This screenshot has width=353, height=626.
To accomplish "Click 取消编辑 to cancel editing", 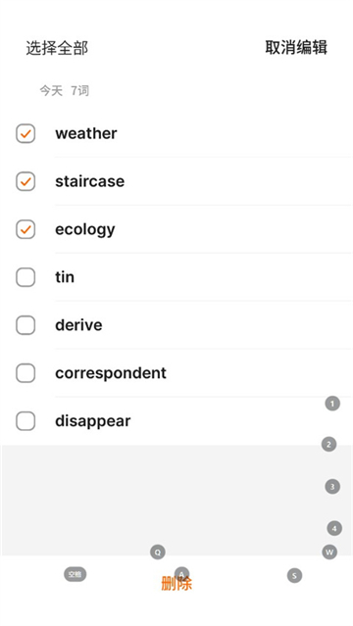I will coord(296,47).
